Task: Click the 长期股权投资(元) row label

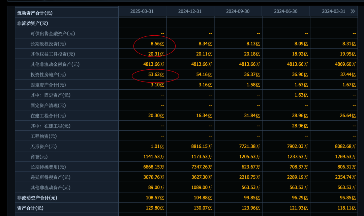Action: coord(48,44)
